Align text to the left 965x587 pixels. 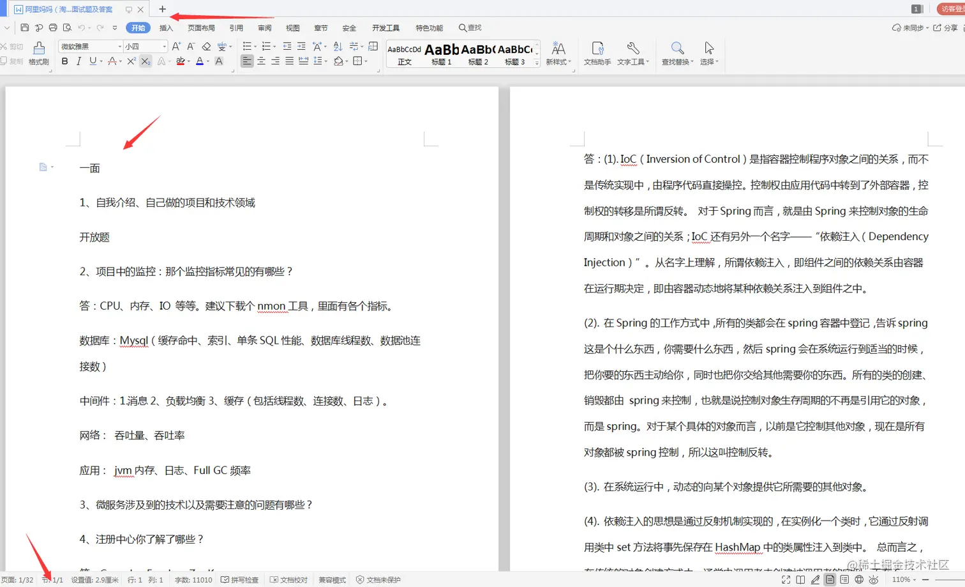(247, 61)
